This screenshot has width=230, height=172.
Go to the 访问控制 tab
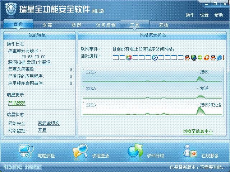106,25
